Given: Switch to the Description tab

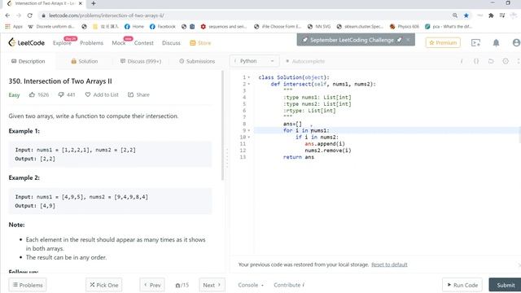Looking at the screenshot, I should pyautogui.click(x=28, y=61).
